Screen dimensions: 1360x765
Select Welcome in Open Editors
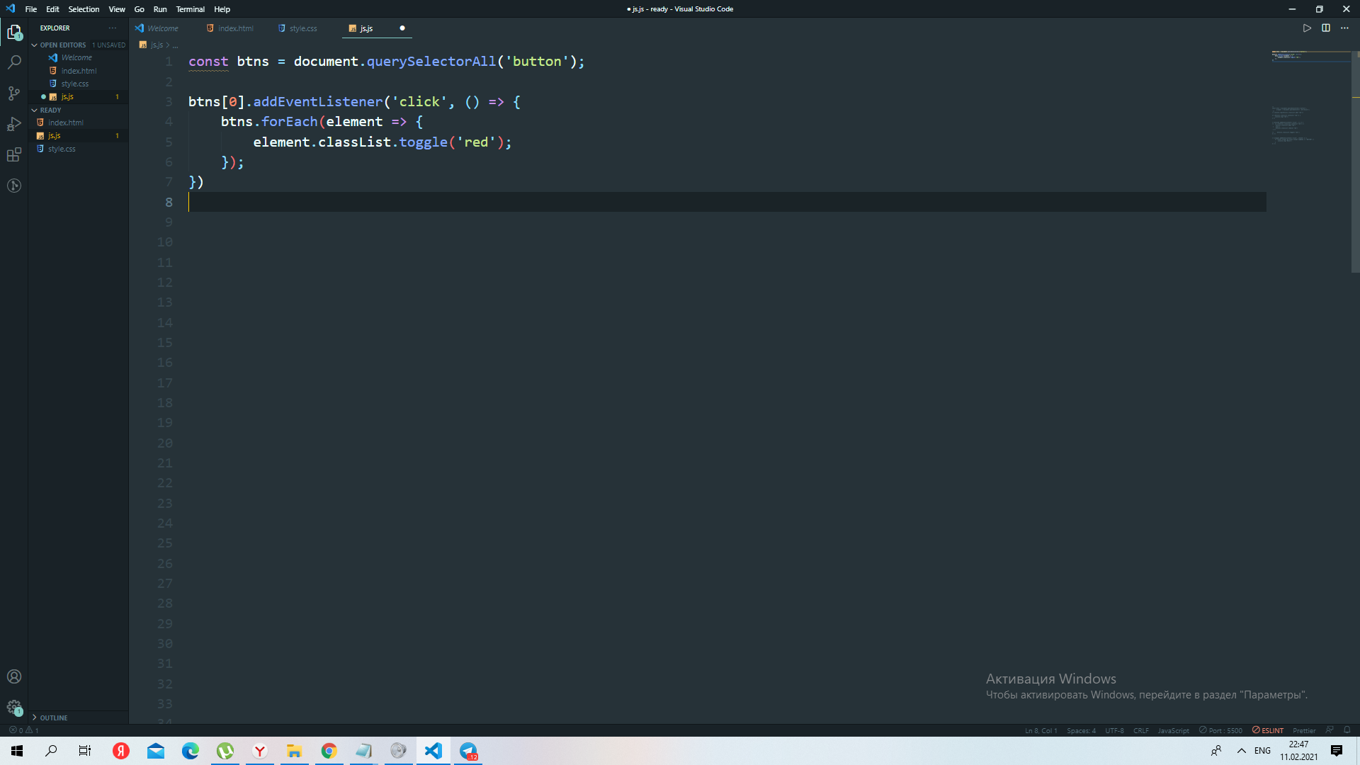[x=76, y=57]
